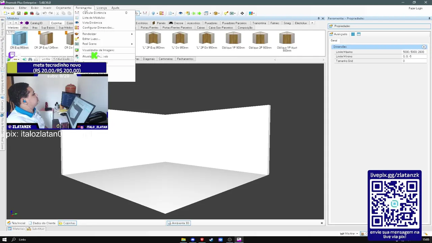Click Promob icon in taskbar

(x=239, y=240)
